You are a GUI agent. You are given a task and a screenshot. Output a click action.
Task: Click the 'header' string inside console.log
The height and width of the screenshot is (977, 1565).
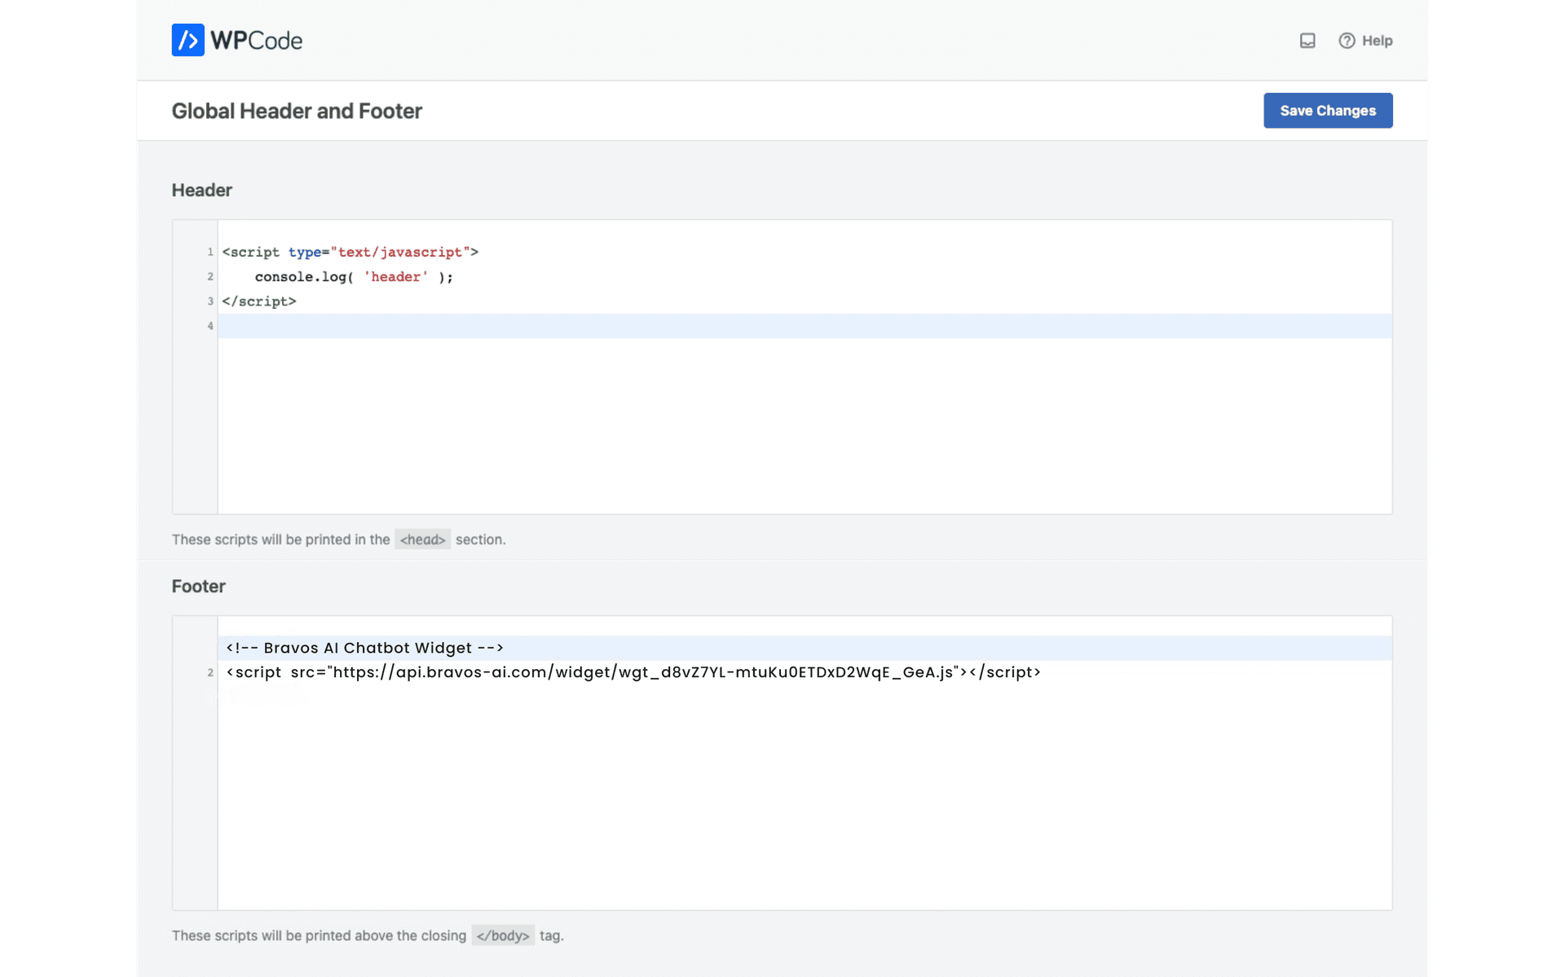(x=396, y=277)
